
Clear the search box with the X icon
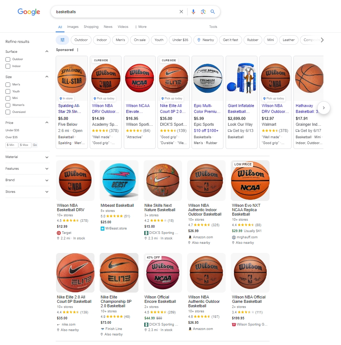pos(181,12)
